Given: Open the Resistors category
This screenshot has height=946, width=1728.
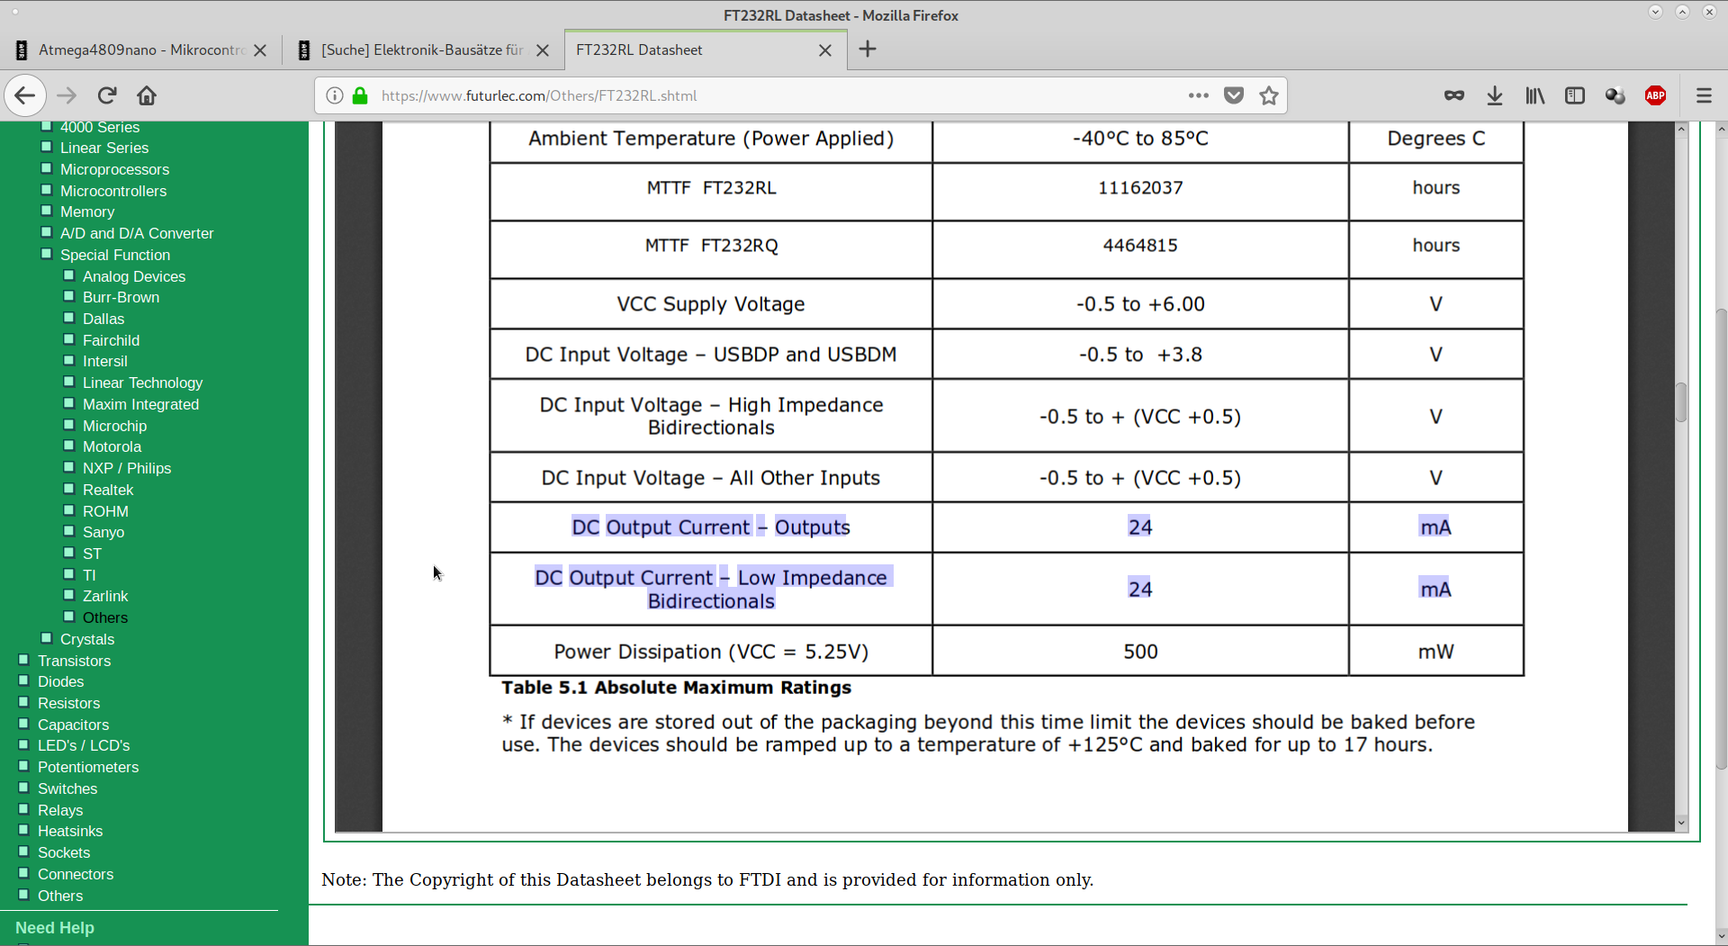Looking at the screenshot, I should click(68, 703).
